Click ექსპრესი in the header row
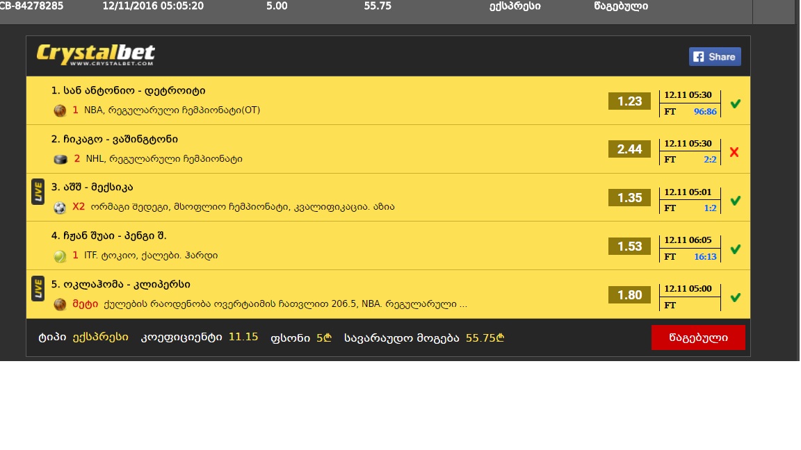This screenshot has width=801, height=450. point(515,6)
